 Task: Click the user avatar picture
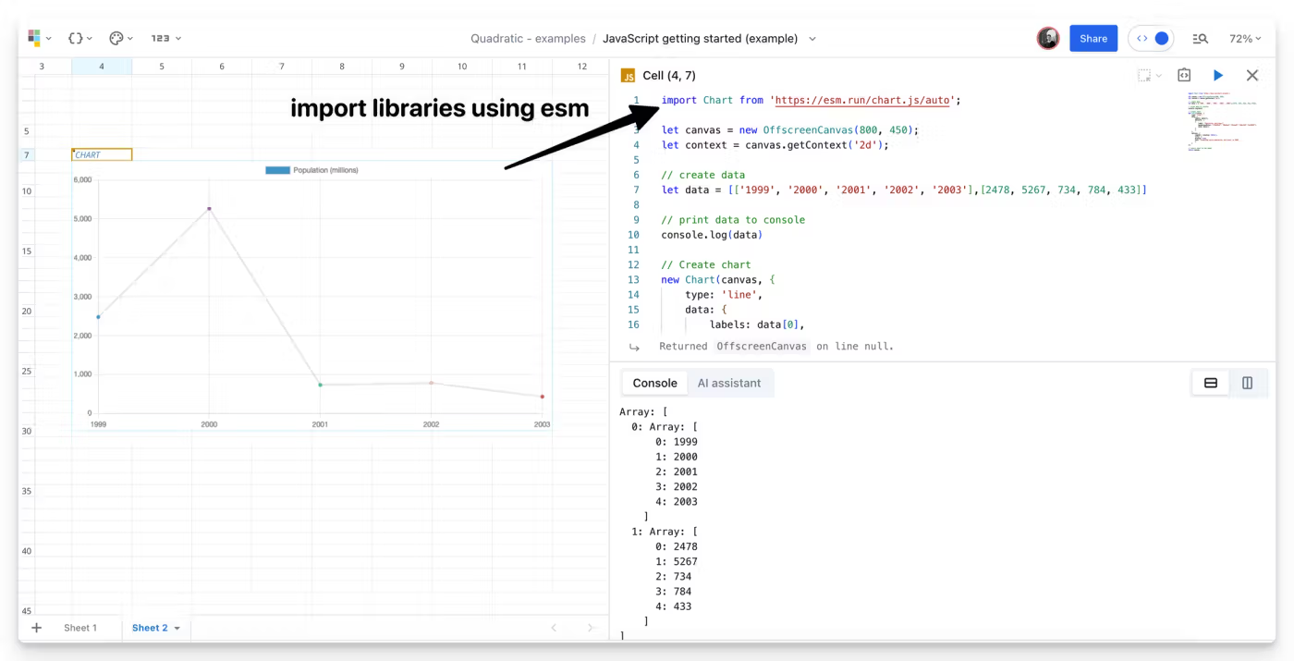coord(1048,38)
